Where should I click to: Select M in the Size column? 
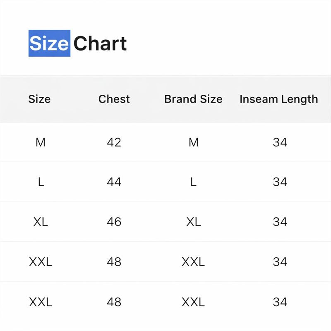click(x=41, y=142)
